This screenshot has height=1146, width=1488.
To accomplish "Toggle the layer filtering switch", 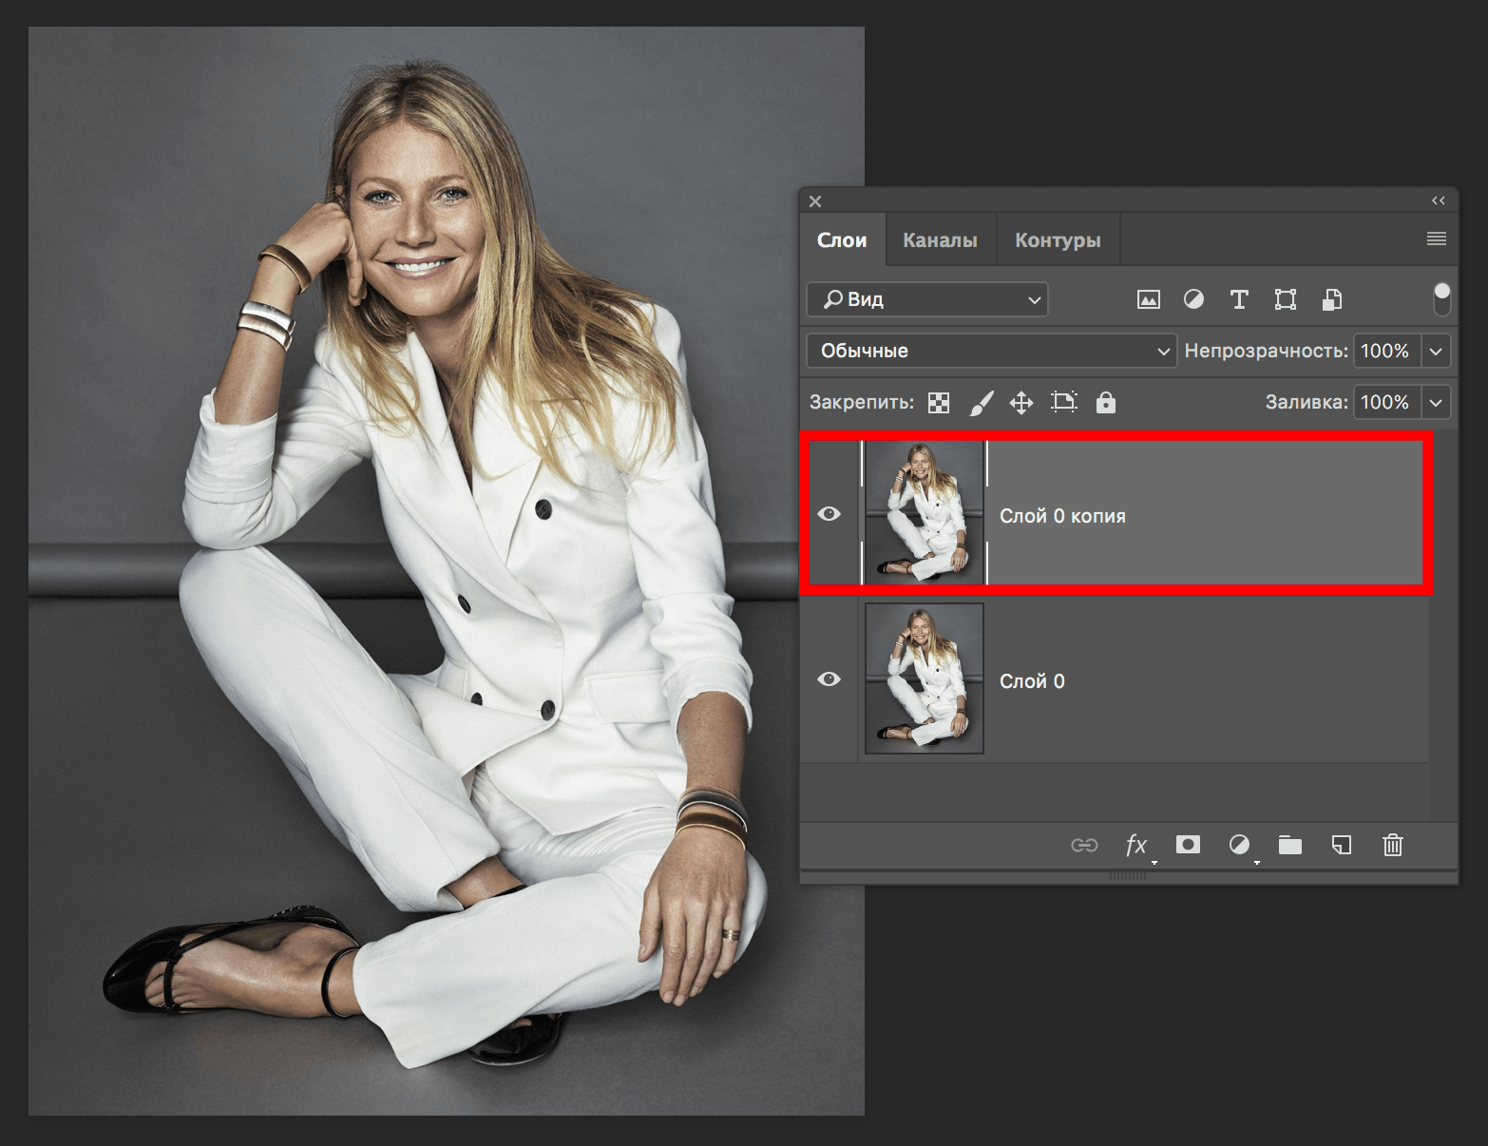I will pyautogui.click(x=1441, y=299).
